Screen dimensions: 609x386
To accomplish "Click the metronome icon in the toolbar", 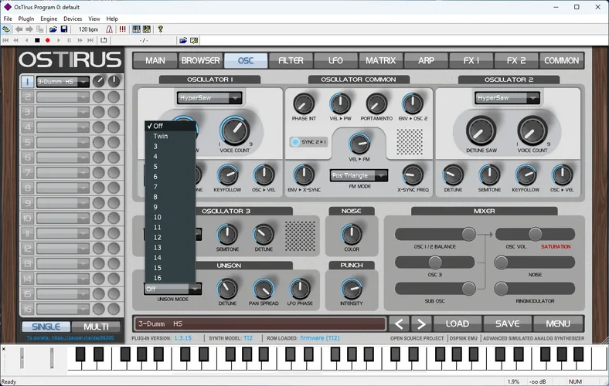I will point(109,29).
